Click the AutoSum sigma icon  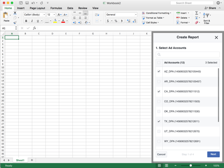(196, 13)
